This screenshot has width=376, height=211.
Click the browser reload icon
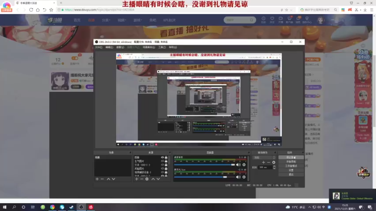[31, 10]
